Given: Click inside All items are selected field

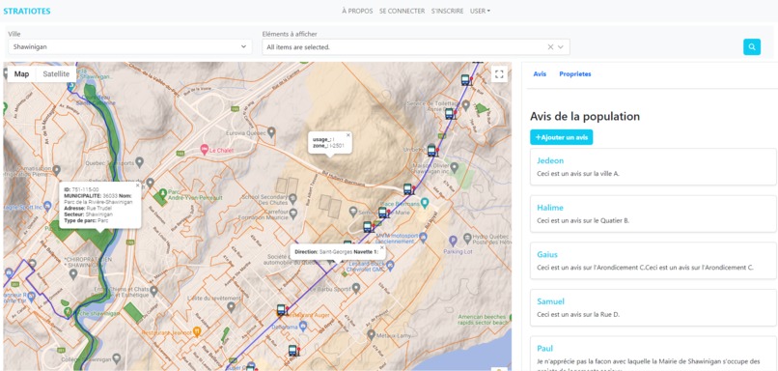Looking at the screenshot, I should tap(416, 46).
